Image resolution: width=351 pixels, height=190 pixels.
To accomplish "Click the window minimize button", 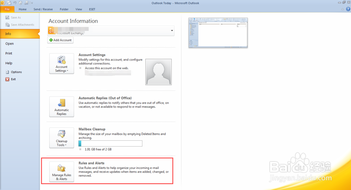I will pos(339,3).
